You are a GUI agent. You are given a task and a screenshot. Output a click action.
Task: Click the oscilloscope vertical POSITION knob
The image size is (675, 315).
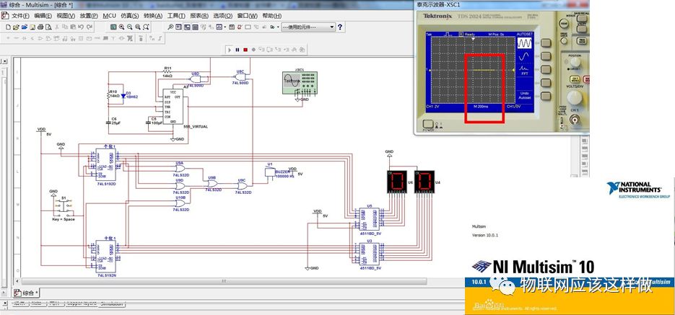(575, 62)
